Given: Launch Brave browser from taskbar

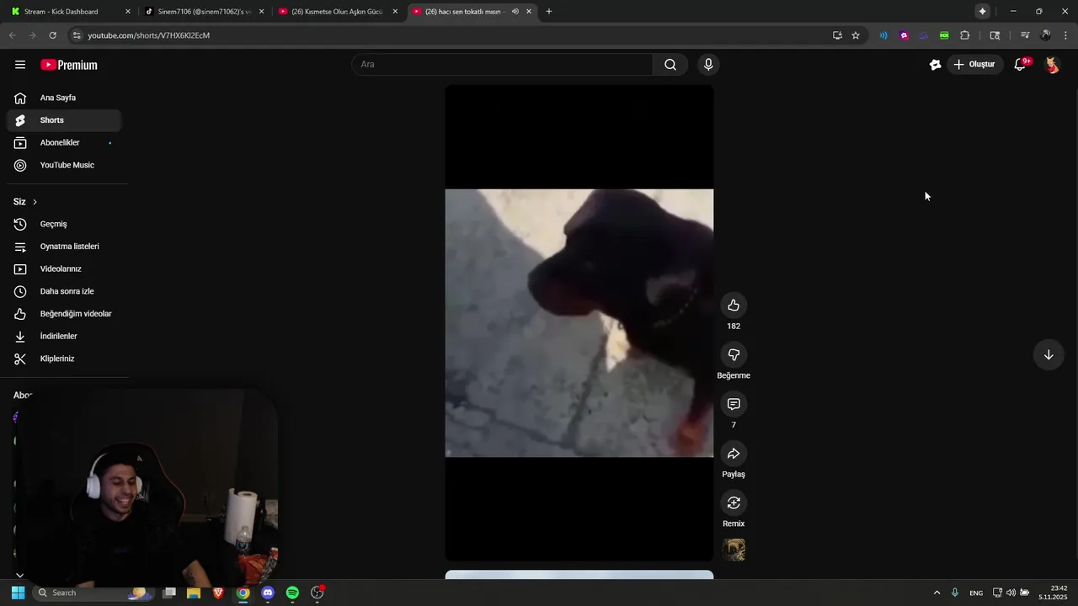Looking at the screenshot, I should click(218, 593).
